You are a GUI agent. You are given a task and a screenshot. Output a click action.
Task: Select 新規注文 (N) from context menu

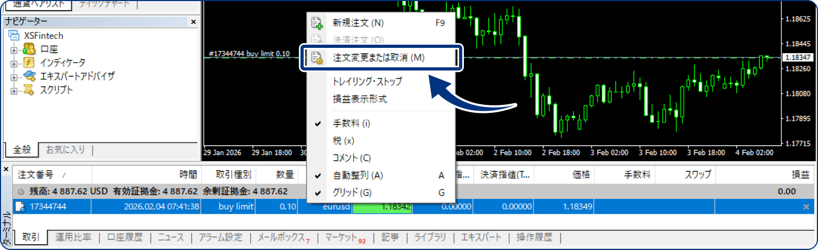point(381,23)
